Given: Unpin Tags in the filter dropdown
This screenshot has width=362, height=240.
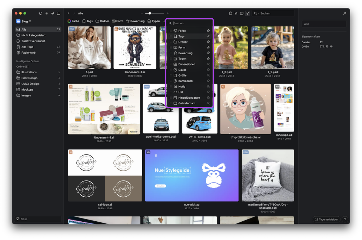Looking at the screenshot, I should 208,36.
